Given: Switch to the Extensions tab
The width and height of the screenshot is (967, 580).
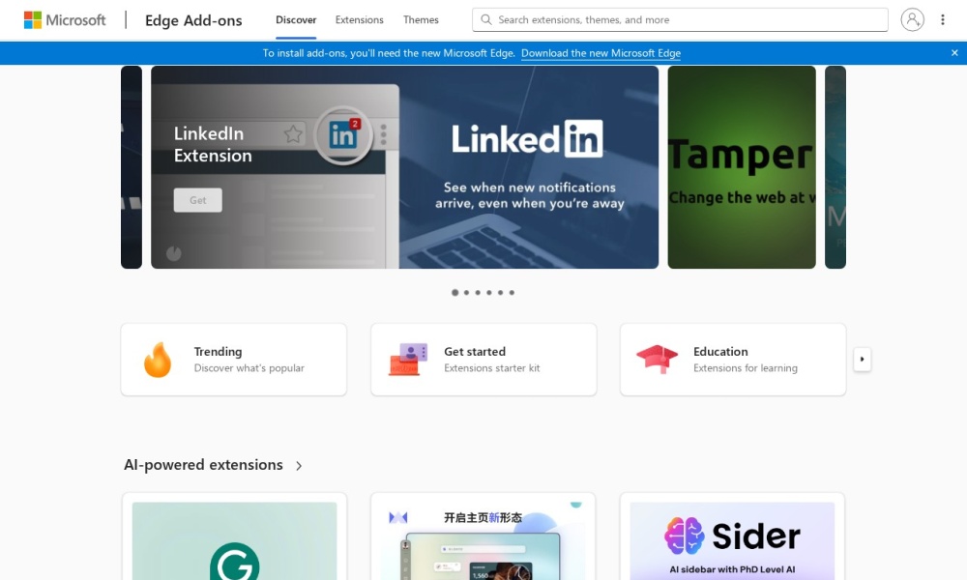Looking at the screenshot, I should (359, 19).
